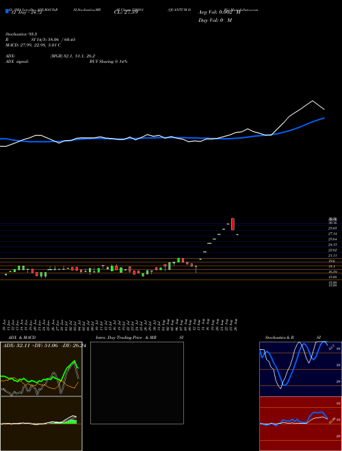Click the "Stochastics & R SI" panel title
This screenshot has width=342, height=451.
pos(293,338)
